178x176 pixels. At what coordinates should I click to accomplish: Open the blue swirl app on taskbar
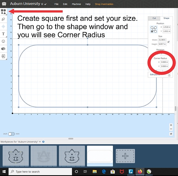tap(131, 172)
